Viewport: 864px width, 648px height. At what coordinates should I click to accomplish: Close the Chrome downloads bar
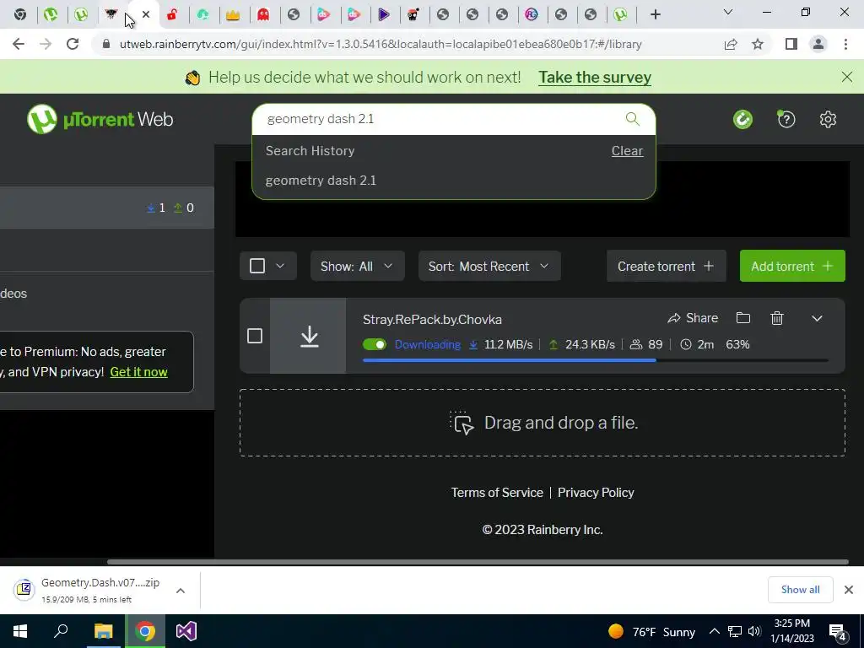pyautogui.click(x=849, y=590)
